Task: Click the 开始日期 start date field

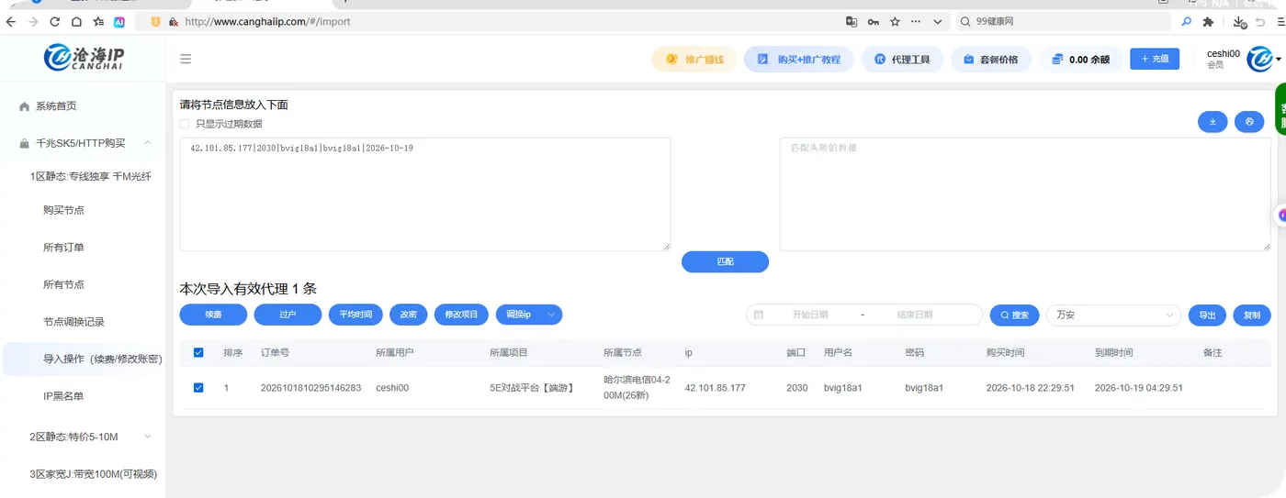Action: click(810, 315)
